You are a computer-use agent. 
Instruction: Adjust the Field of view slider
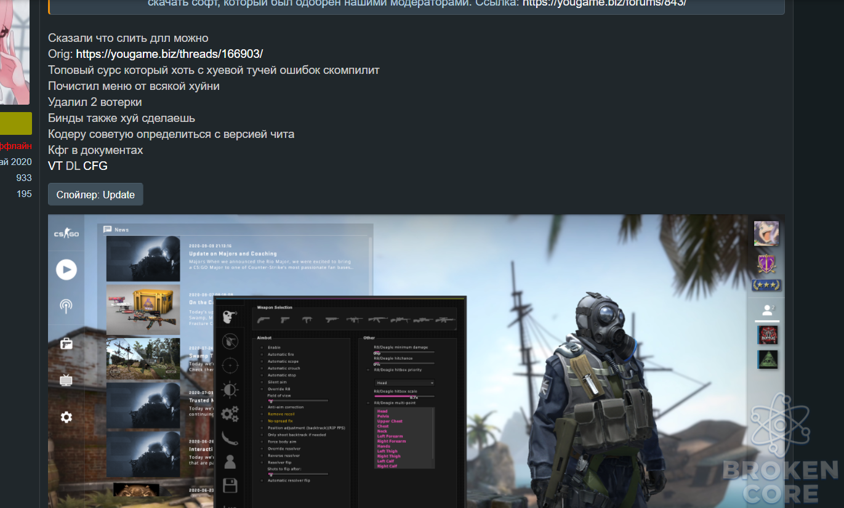point(298,400)
